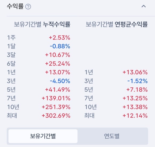Select the 1주 cumulative return +2.53%
This screenshot has height=147, width=155.
pyautogui.click(x=60, y=38)
